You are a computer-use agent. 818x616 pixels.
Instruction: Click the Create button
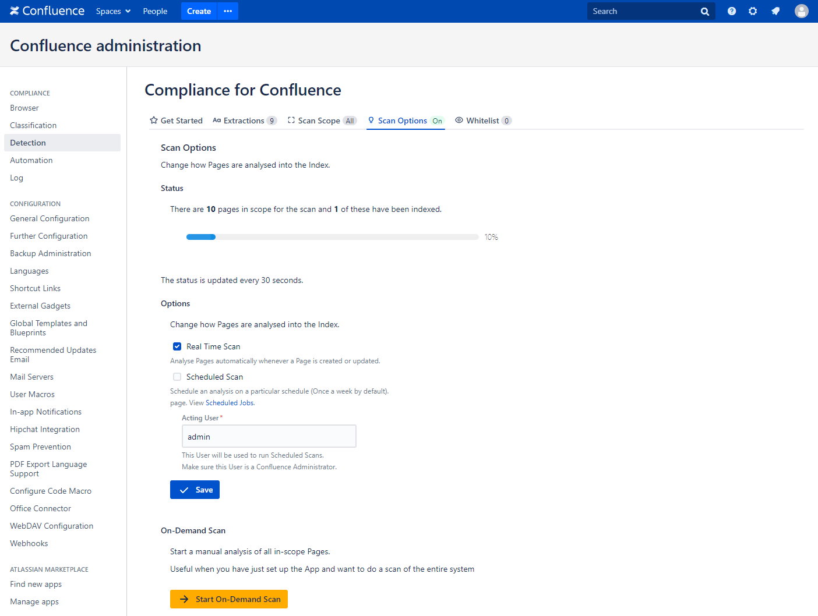pos(199,11)
